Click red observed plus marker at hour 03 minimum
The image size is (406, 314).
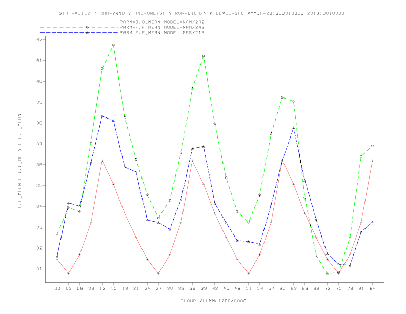[68, 273]
